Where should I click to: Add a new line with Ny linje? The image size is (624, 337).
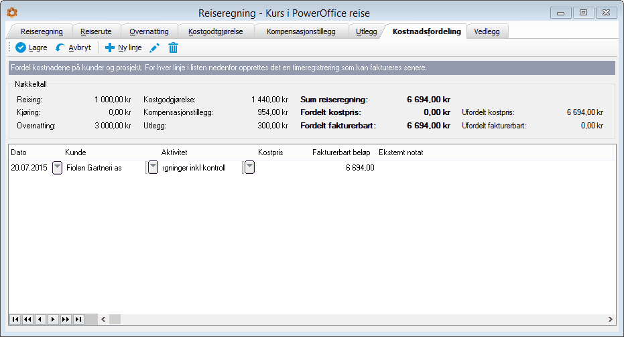(123, 47)
